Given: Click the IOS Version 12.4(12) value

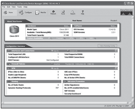Looking at the screenshot, I should click(112, 29).
